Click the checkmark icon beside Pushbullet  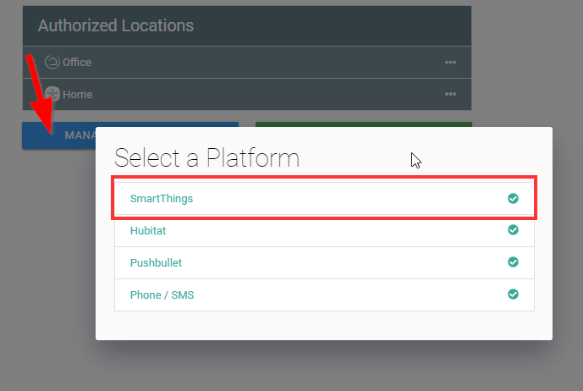[513, 262]
